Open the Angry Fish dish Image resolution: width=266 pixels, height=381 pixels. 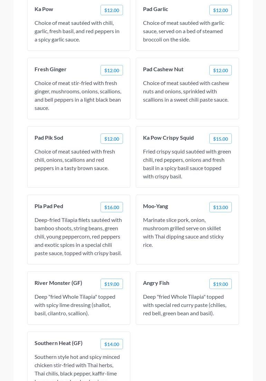pos(156,283)
